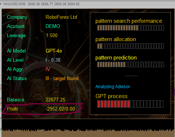Click the XAUUSD,M30 chart title text
The height and width of the screenshot is (137, 175).
click(14, 4)
